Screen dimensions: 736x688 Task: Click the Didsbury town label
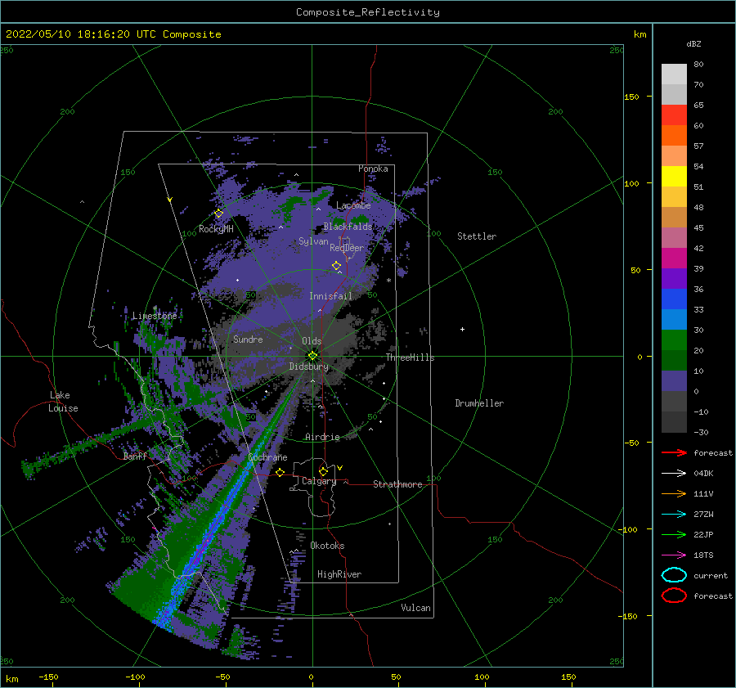click(308, 366)
